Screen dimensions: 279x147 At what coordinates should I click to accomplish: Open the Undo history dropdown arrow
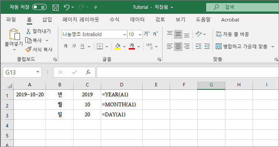tap(72, 7)
